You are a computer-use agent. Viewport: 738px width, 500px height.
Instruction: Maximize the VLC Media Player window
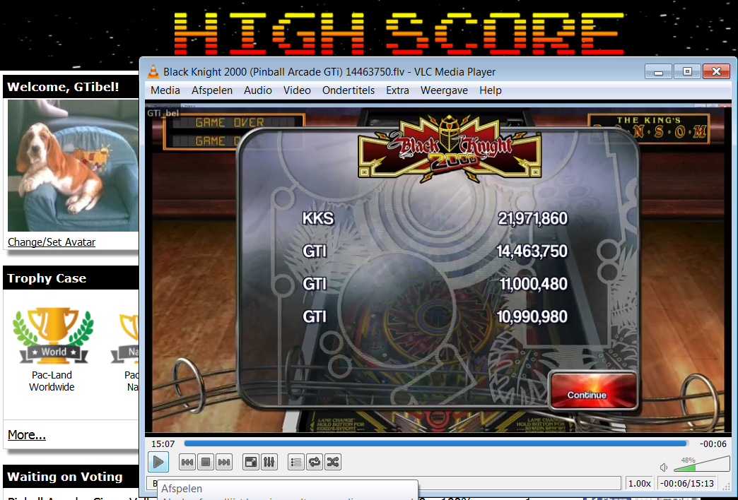pyautogui.click(x=687, y=71)
